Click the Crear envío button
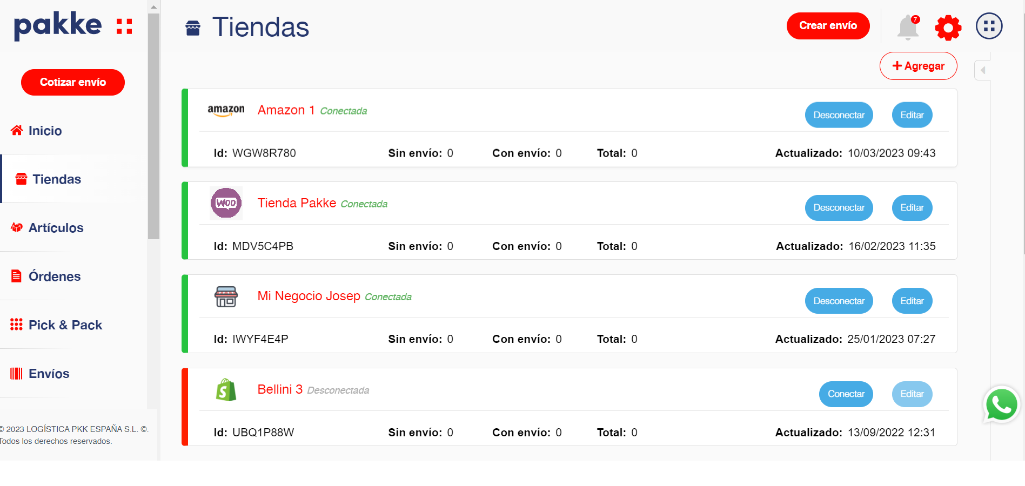 click(828, 26)
